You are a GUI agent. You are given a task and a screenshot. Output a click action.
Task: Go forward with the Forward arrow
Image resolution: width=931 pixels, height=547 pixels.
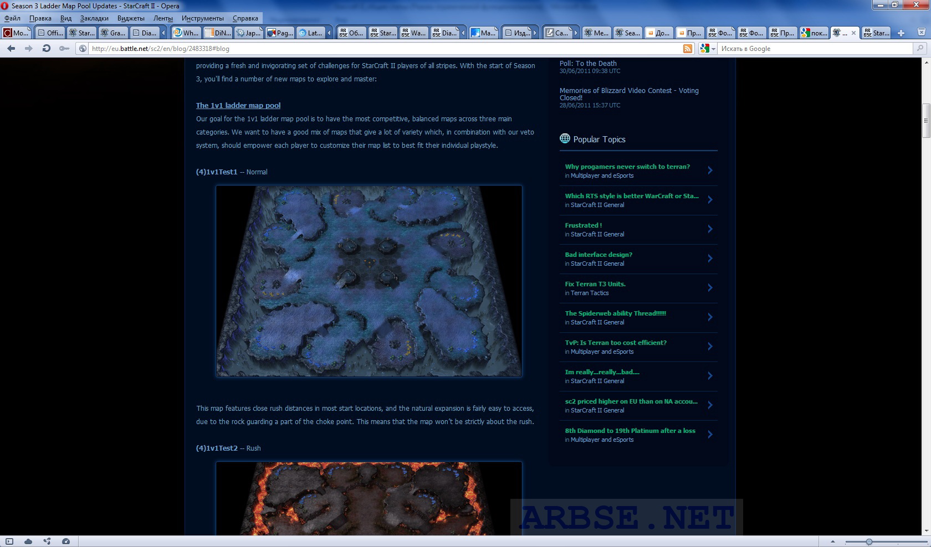click(28, 49)
